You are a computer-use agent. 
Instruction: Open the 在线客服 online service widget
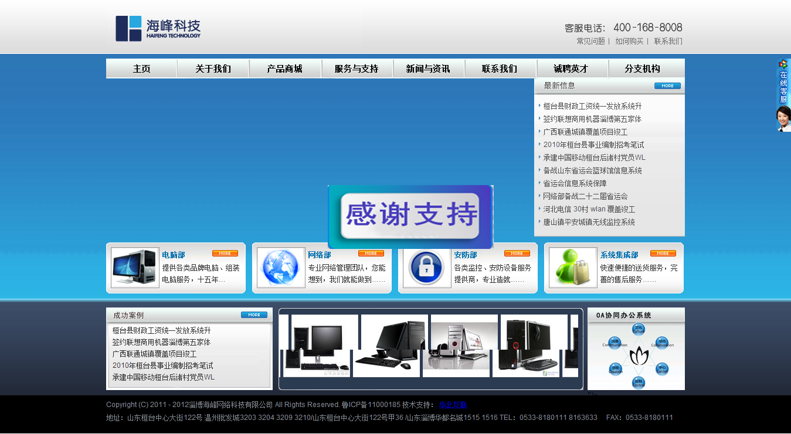[x=783, y=95]
